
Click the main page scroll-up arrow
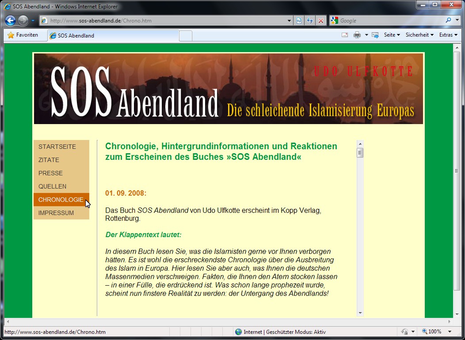click(457, 48)
